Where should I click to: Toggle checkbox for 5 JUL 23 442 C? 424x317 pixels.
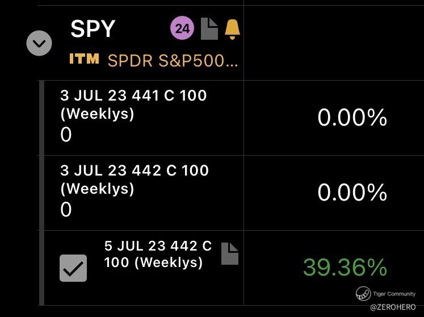[x=73, y=268]
